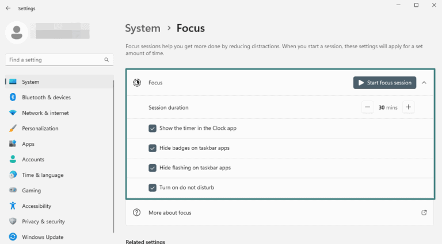Click the Gaming controller icon
Image resolution: width=442 pixels, height=244 pixels.
coord(13,191)
